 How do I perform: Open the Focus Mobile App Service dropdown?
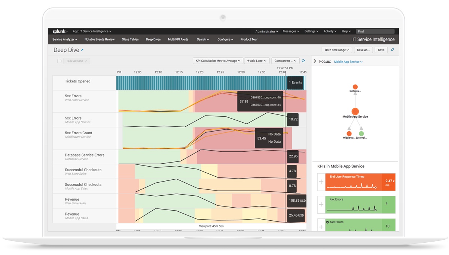[x=348, y=62]
